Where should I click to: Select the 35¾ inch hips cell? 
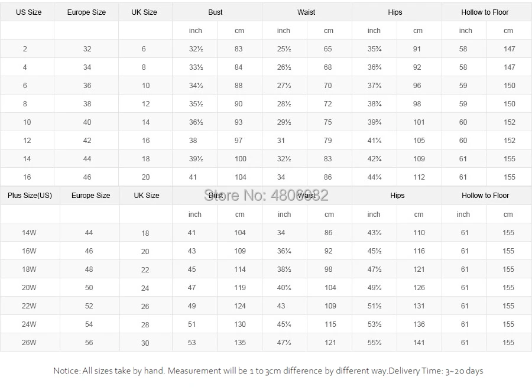click(374, 49)
